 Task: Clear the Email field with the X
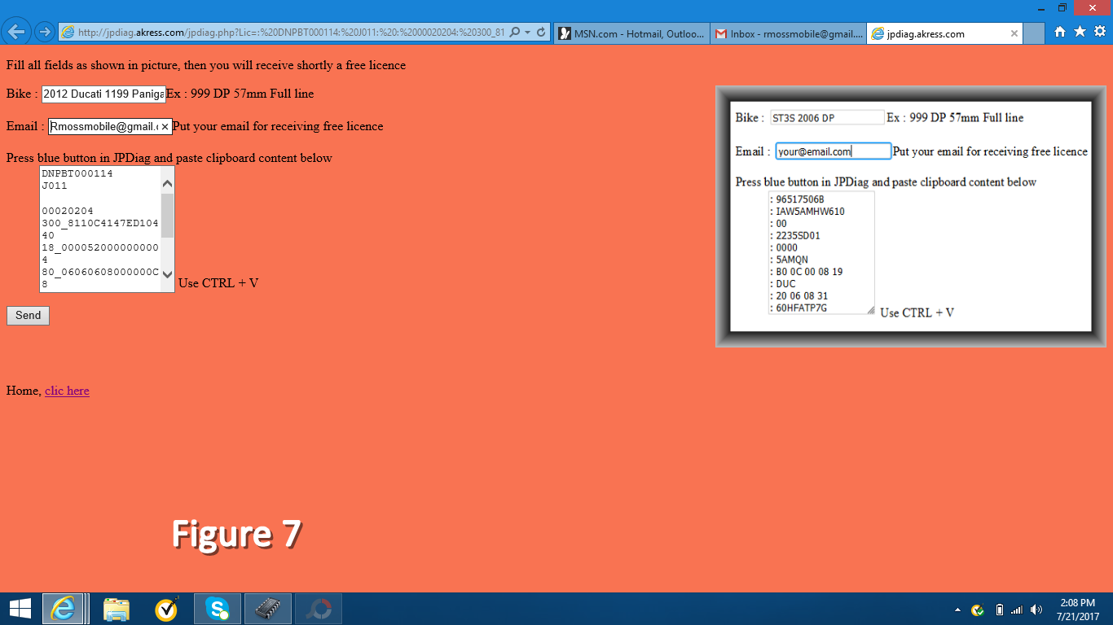coord(165,127)
